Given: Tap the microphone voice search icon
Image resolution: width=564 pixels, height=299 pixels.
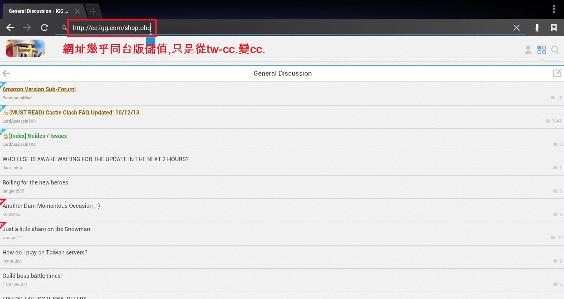Looking at the screenshot, I should (537, 28).
